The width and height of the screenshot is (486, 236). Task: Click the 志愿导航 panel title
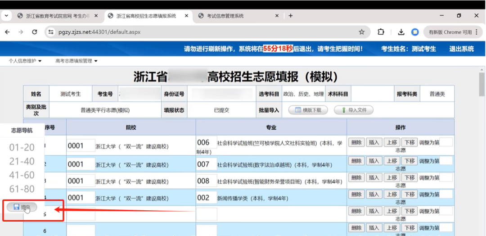click(22, 130)
